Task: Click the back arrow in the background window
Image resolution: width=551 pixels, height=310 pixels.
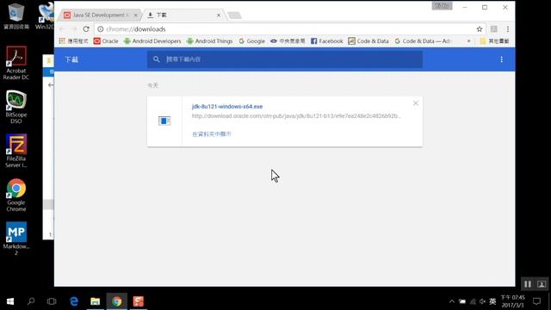Action: (51, 85)
